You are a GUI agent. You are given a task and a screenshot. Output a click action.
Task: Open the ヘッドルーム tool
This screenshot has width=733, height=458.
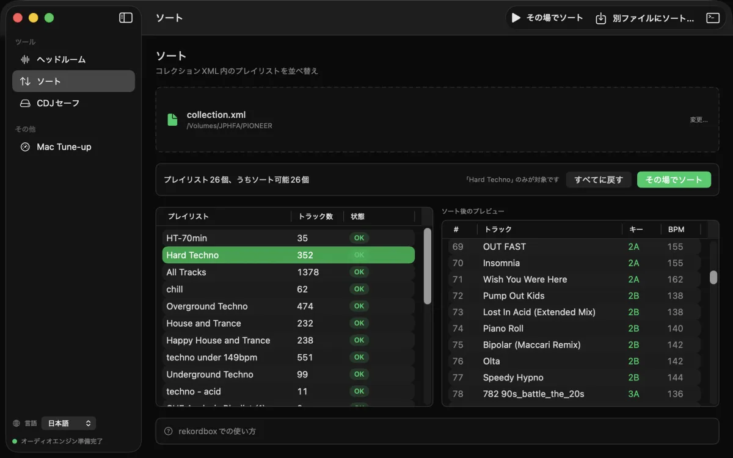[x=73, y=59]
